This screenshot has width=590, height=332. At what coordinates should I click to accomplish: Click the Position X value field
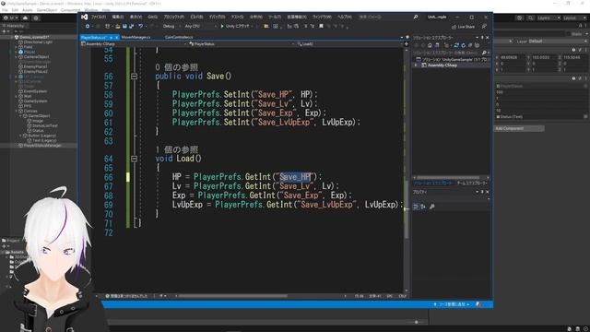513,57
